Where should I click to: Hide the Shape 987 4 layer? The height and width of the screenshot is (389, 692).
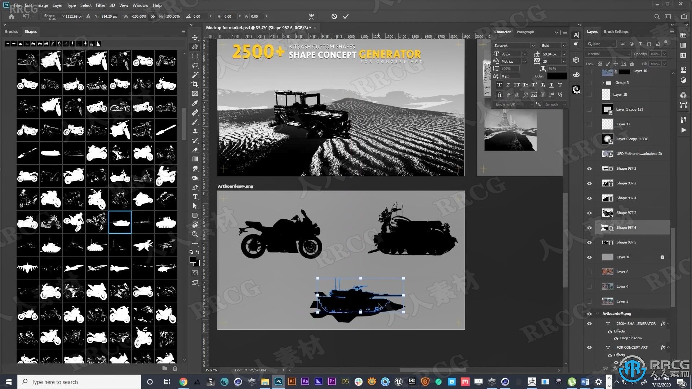[x=589, y=198]
